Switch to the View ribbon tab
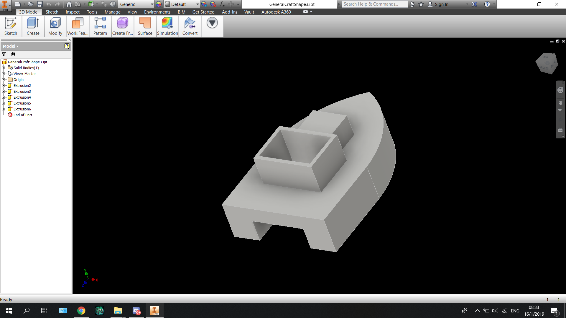The height and width of the screenshot is (318, 566). coord(132,12)
